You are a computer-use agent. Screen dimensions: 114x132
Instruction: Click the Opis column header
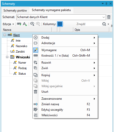click(91, 30)
